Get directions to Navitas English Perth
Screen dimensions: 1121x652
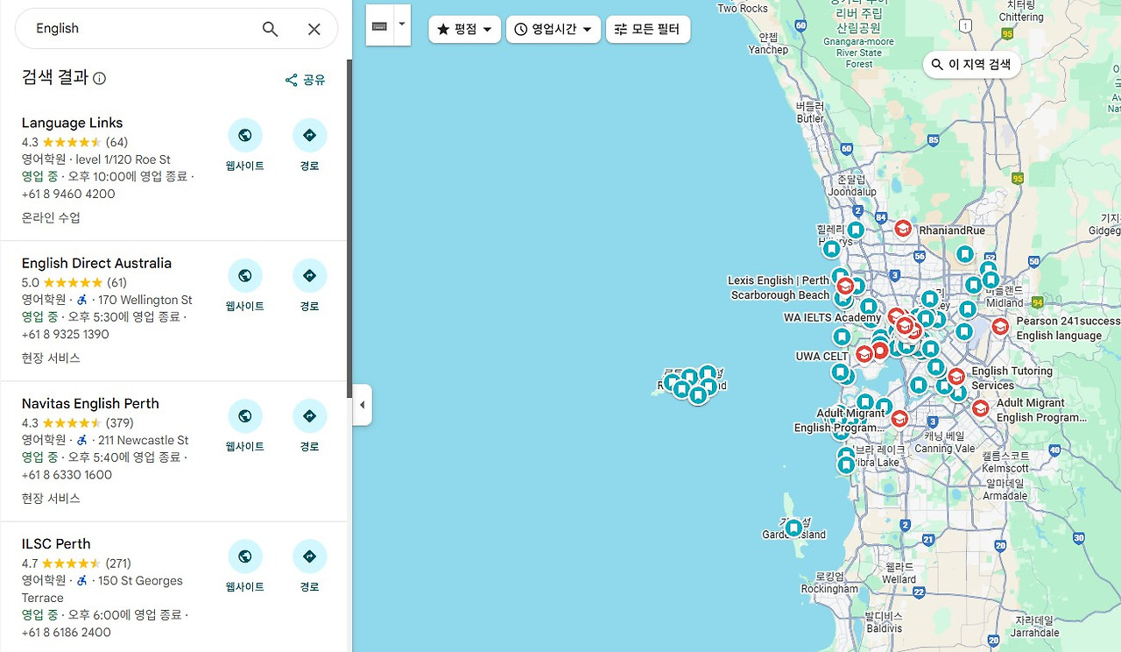pos(309,416)
